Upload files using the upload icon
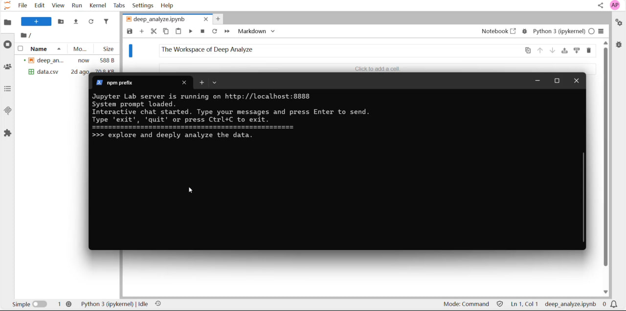 pyautogui.click(x=76, y=21)
